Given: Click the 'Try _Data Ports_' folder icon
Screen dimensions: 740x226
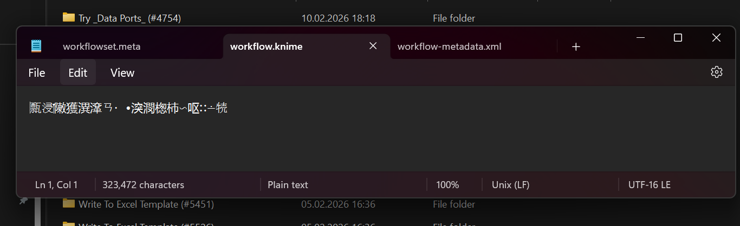Looking at the screenshot, I should click(68, 17).
